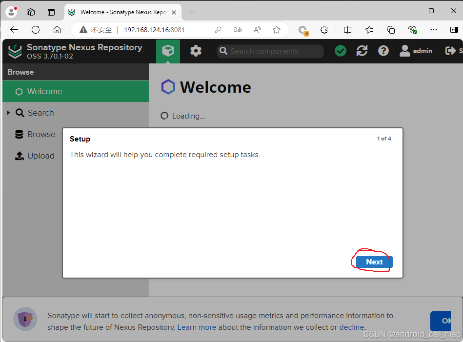Click the "1 of 4" step indicator
This screenshot has height=342, width=463.
(x=384, y=139)
